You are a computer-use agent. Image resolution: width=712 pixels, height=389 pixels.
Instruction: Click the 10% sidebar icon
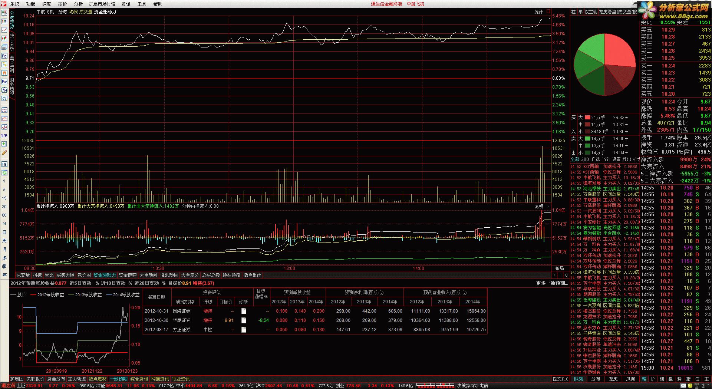pos(4,135)
